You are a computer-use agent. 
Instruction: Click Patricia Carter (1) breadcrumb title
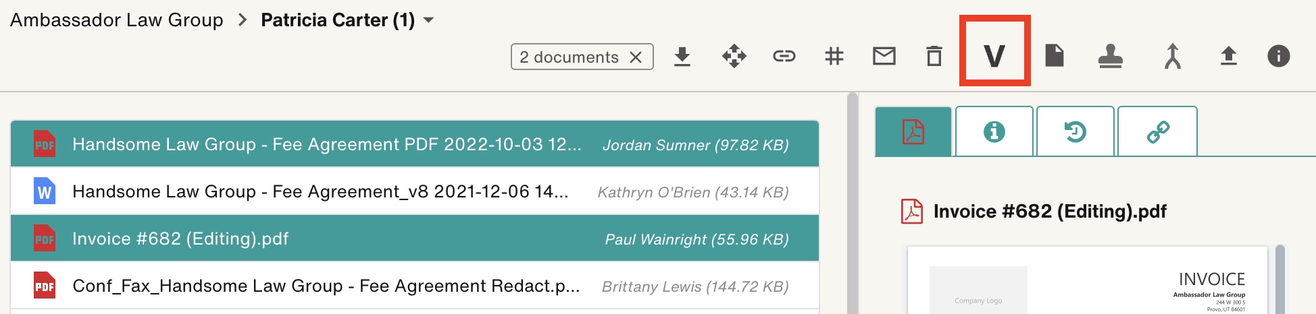pos(338,20)
